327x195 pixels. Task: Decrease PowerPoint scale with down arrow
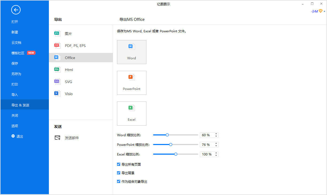click(216, 146)
